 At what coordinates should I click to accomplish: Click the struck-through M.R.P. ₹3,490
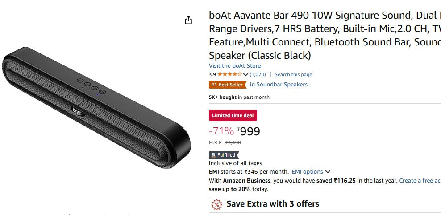pyautogui.click(x=233, y=142)
